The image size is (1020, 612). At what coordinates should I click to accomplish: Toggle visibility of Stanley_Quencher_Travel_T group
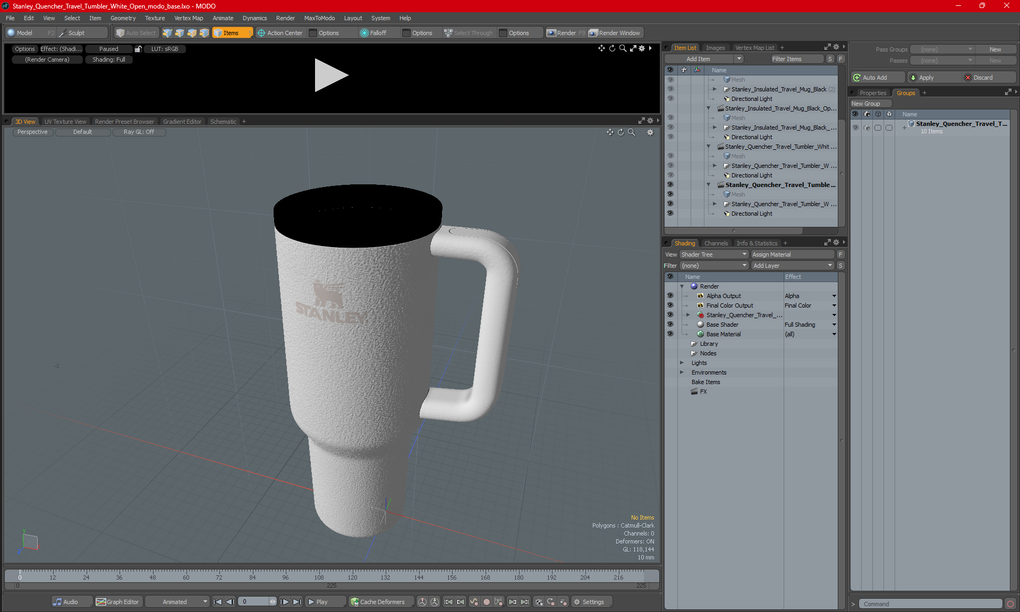click(855, 127)
